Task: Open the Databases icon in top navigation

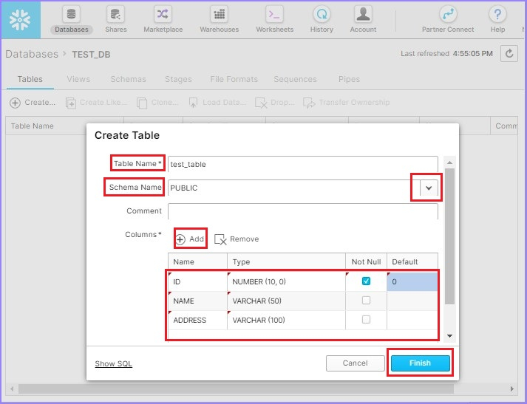Action: [71, 14]
